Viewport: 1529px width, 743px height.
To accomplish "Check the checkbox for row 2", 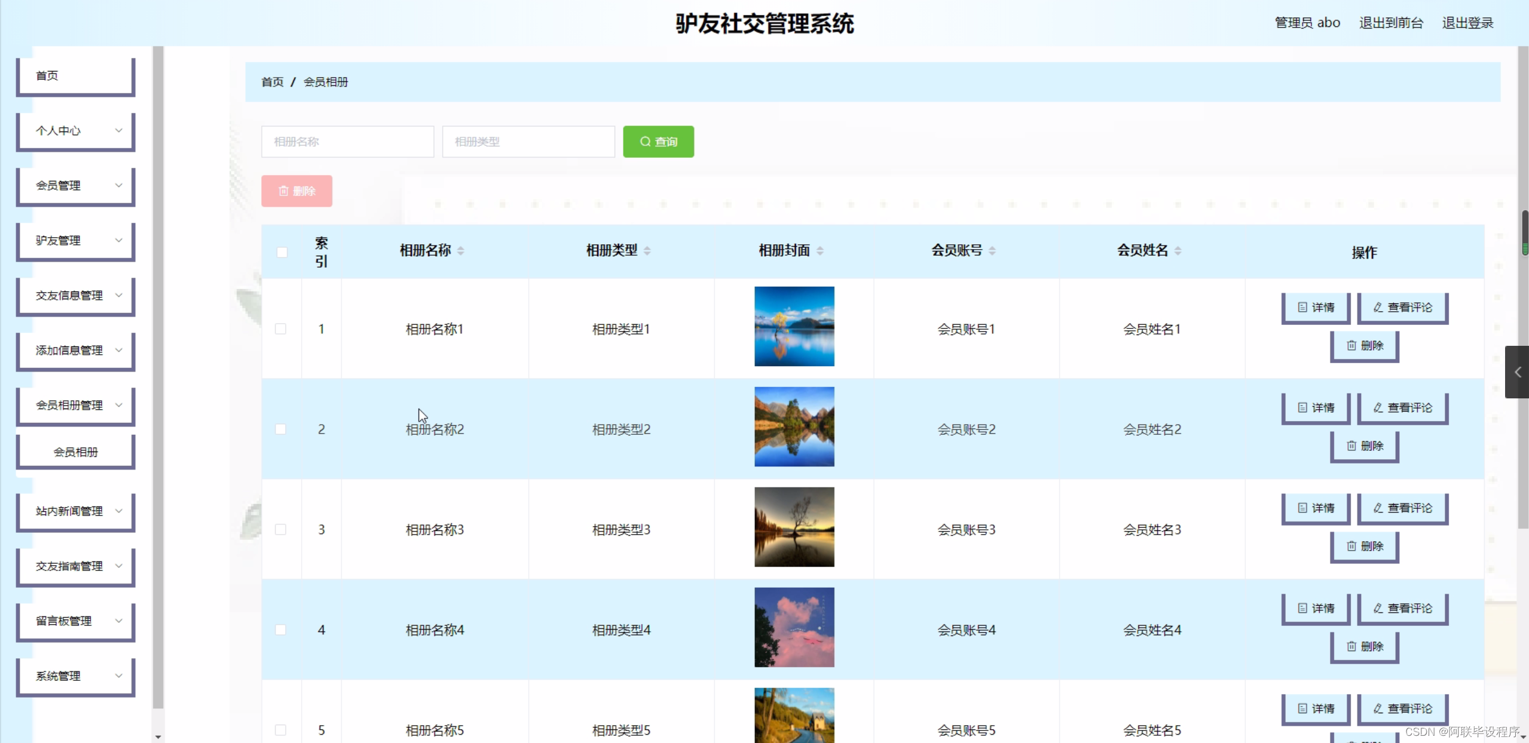I will click(282, 429).
